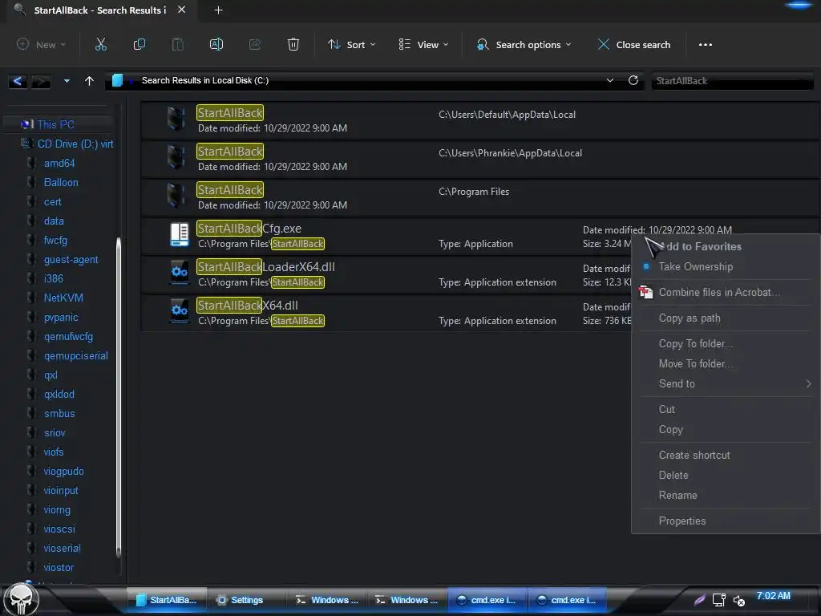Click the Rename icon in toolbar
Image resolution: width=821 pixels, height=616 pixels.
216,45
